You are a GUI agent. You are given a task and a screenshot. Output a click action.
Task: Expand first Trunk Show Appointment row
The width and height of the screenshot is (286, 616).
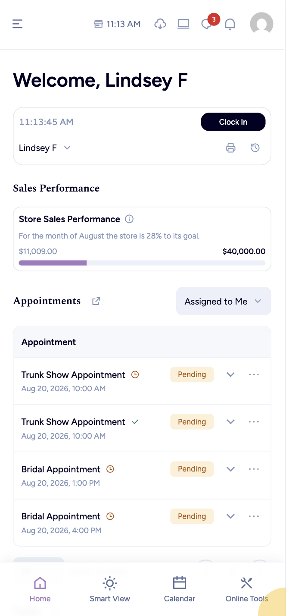[230, 374]
